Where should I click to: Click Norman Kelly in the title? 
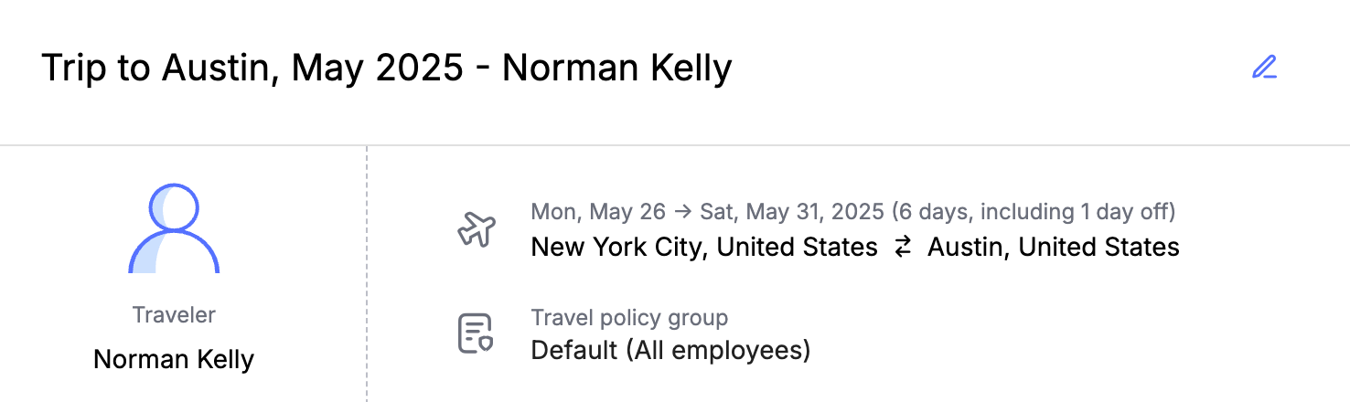tap(617, 69)
